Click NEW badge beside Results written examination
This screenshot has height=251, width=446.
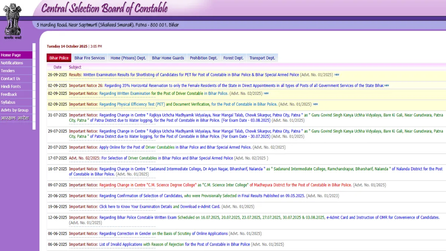(337, 75)
